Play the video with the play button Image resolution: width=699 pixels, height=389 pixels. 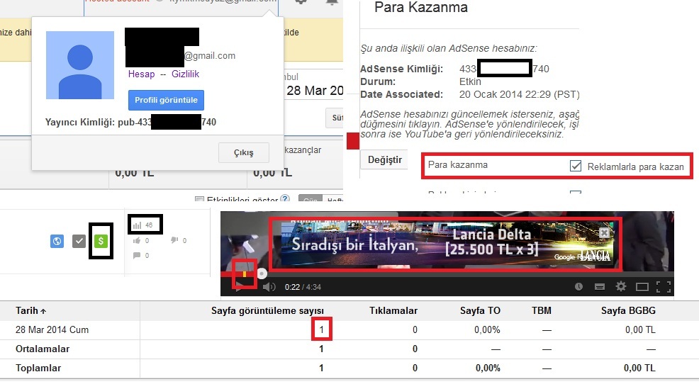point(240,286)
